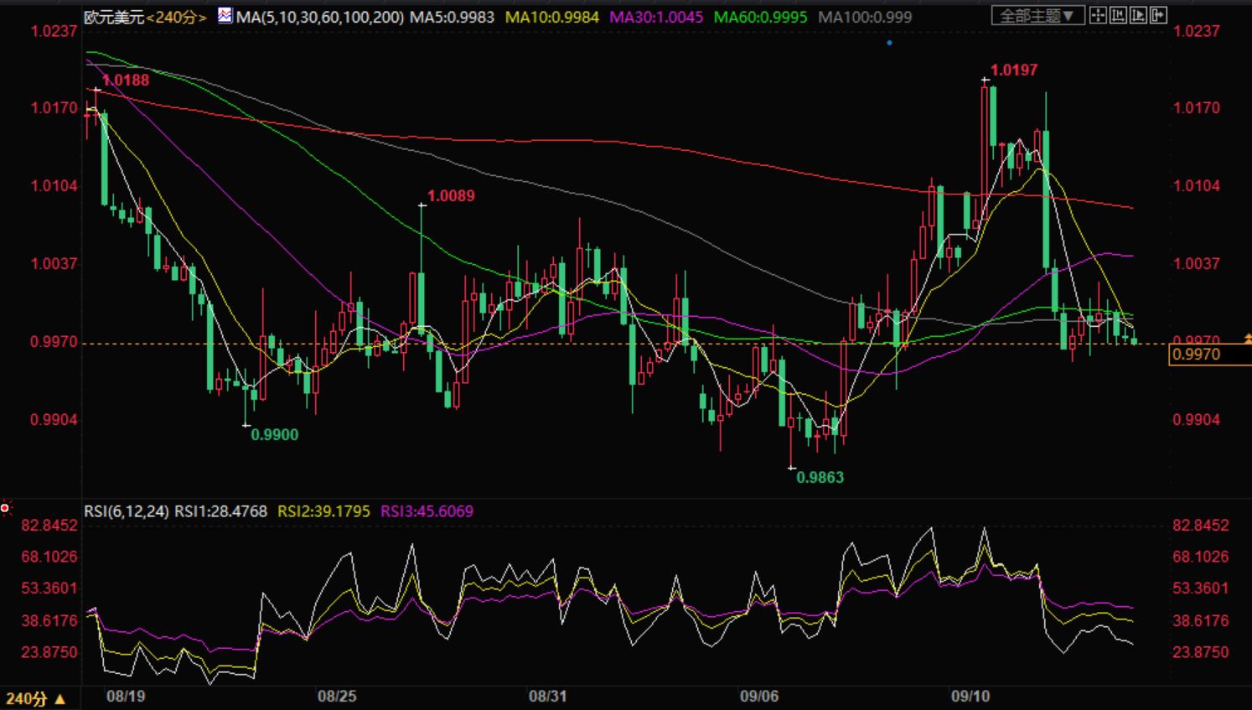Click the RSI(6,12,24) indicator label

pos(126,511)
